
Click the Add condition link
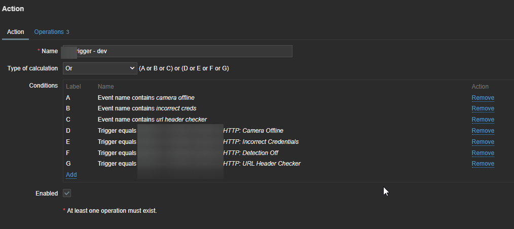point(71,175)
